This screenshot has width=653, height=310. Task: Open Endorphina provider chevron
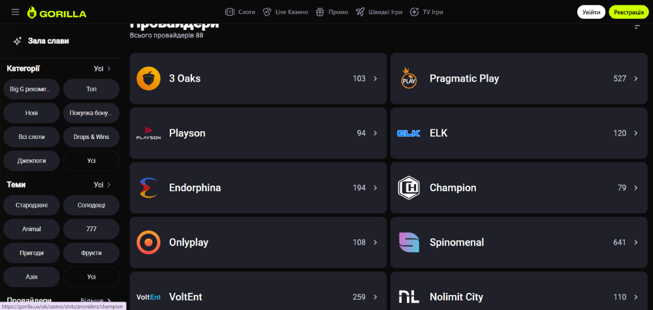(x=375, y=188)
